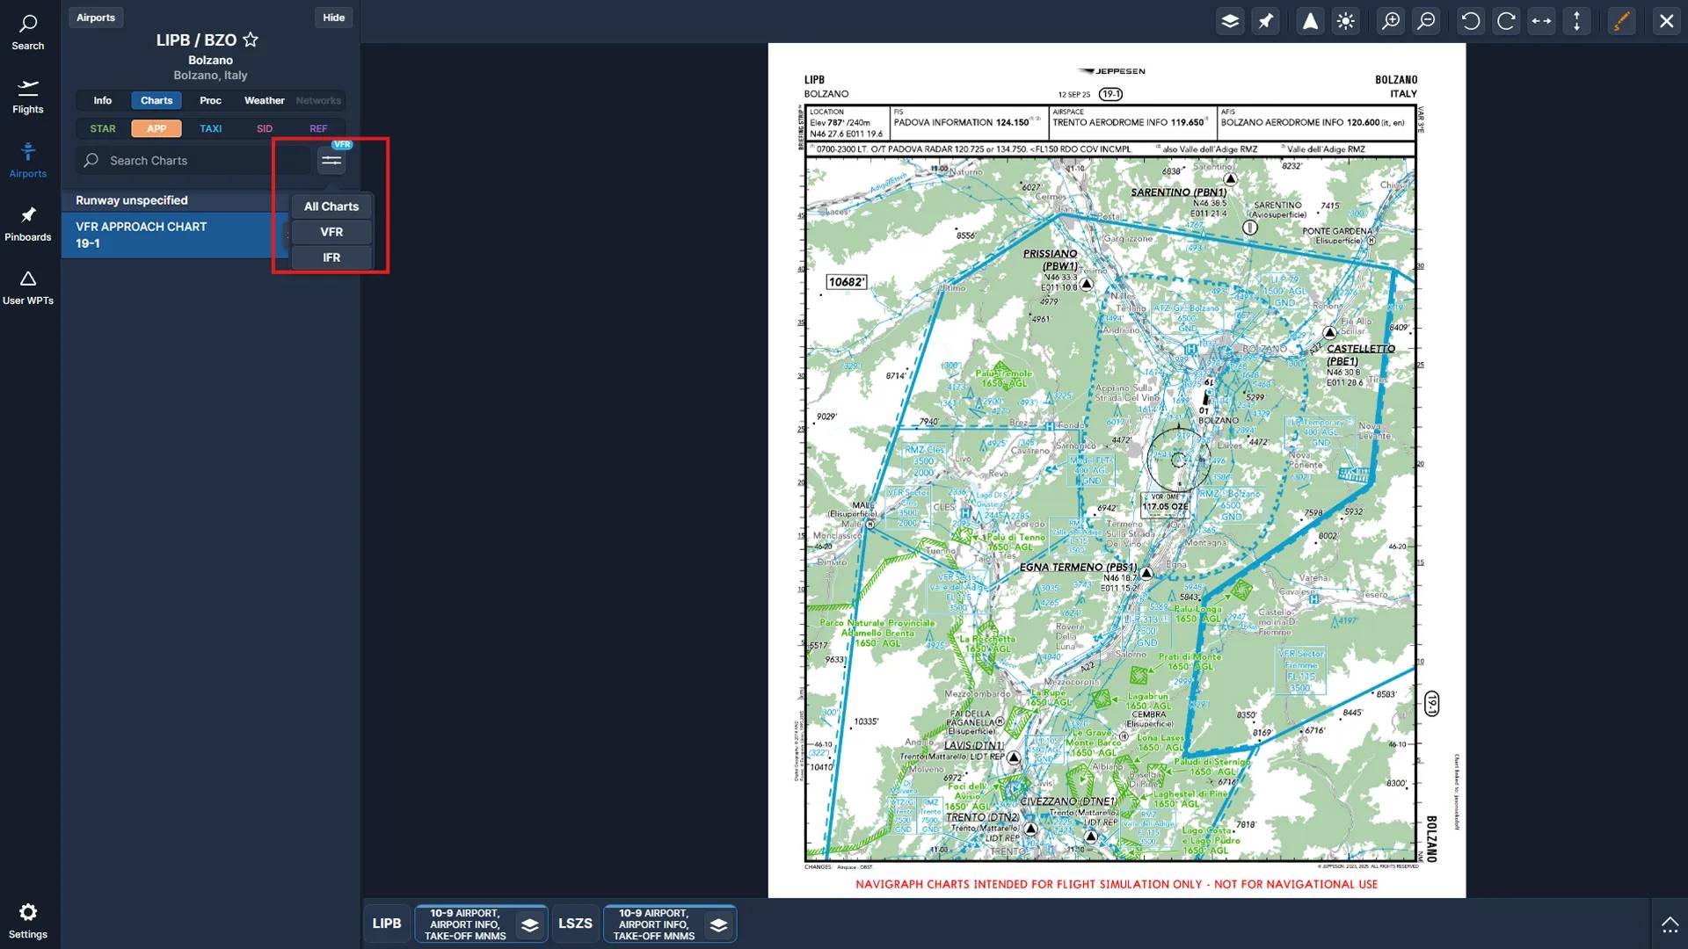Viewport: 1688px width, 949px height.
Task: Hide the airport panel
Action: 333,17
